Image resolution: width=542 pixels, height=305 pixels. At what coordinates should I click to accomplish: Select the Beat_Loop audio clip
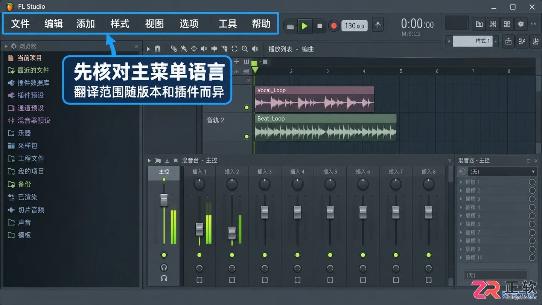[x=326, y=128]
